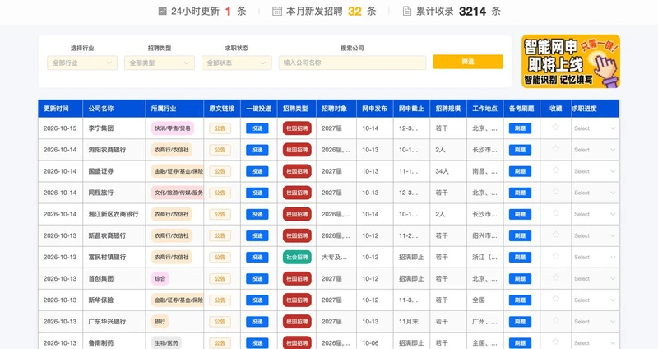This screenshot has height=349, width=658.
Task: Click the 刷题 button for 新昌农商银行
Action: click(x=521, y=235)
